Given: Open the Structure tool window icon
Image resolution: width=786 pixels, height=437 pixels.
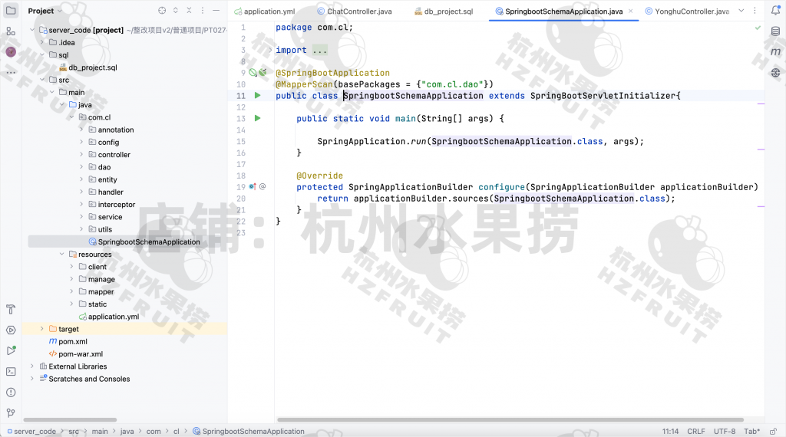Looking at the screenshot, I should (x=11, y=31).
